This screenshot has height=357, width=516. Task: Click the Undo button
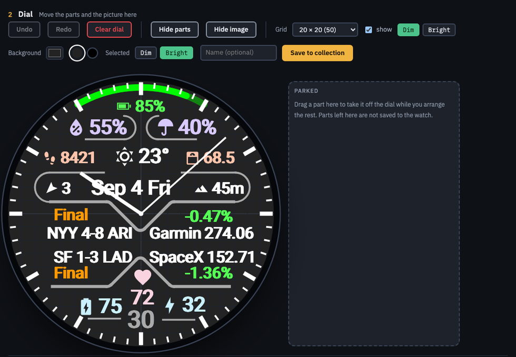[x=24, y=29]
